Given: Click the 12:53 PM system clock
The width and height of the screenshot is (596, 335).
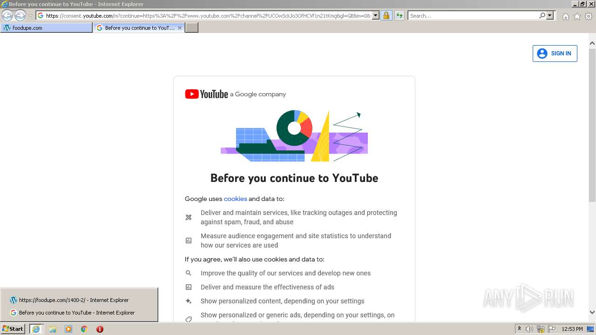Looking at the screenshot, I should coord(572,329).
